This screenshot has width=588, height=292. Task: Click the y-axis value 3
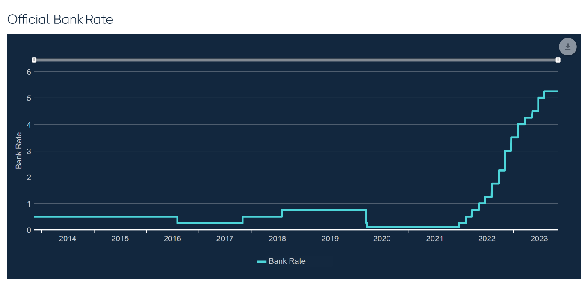click(29, 151)
